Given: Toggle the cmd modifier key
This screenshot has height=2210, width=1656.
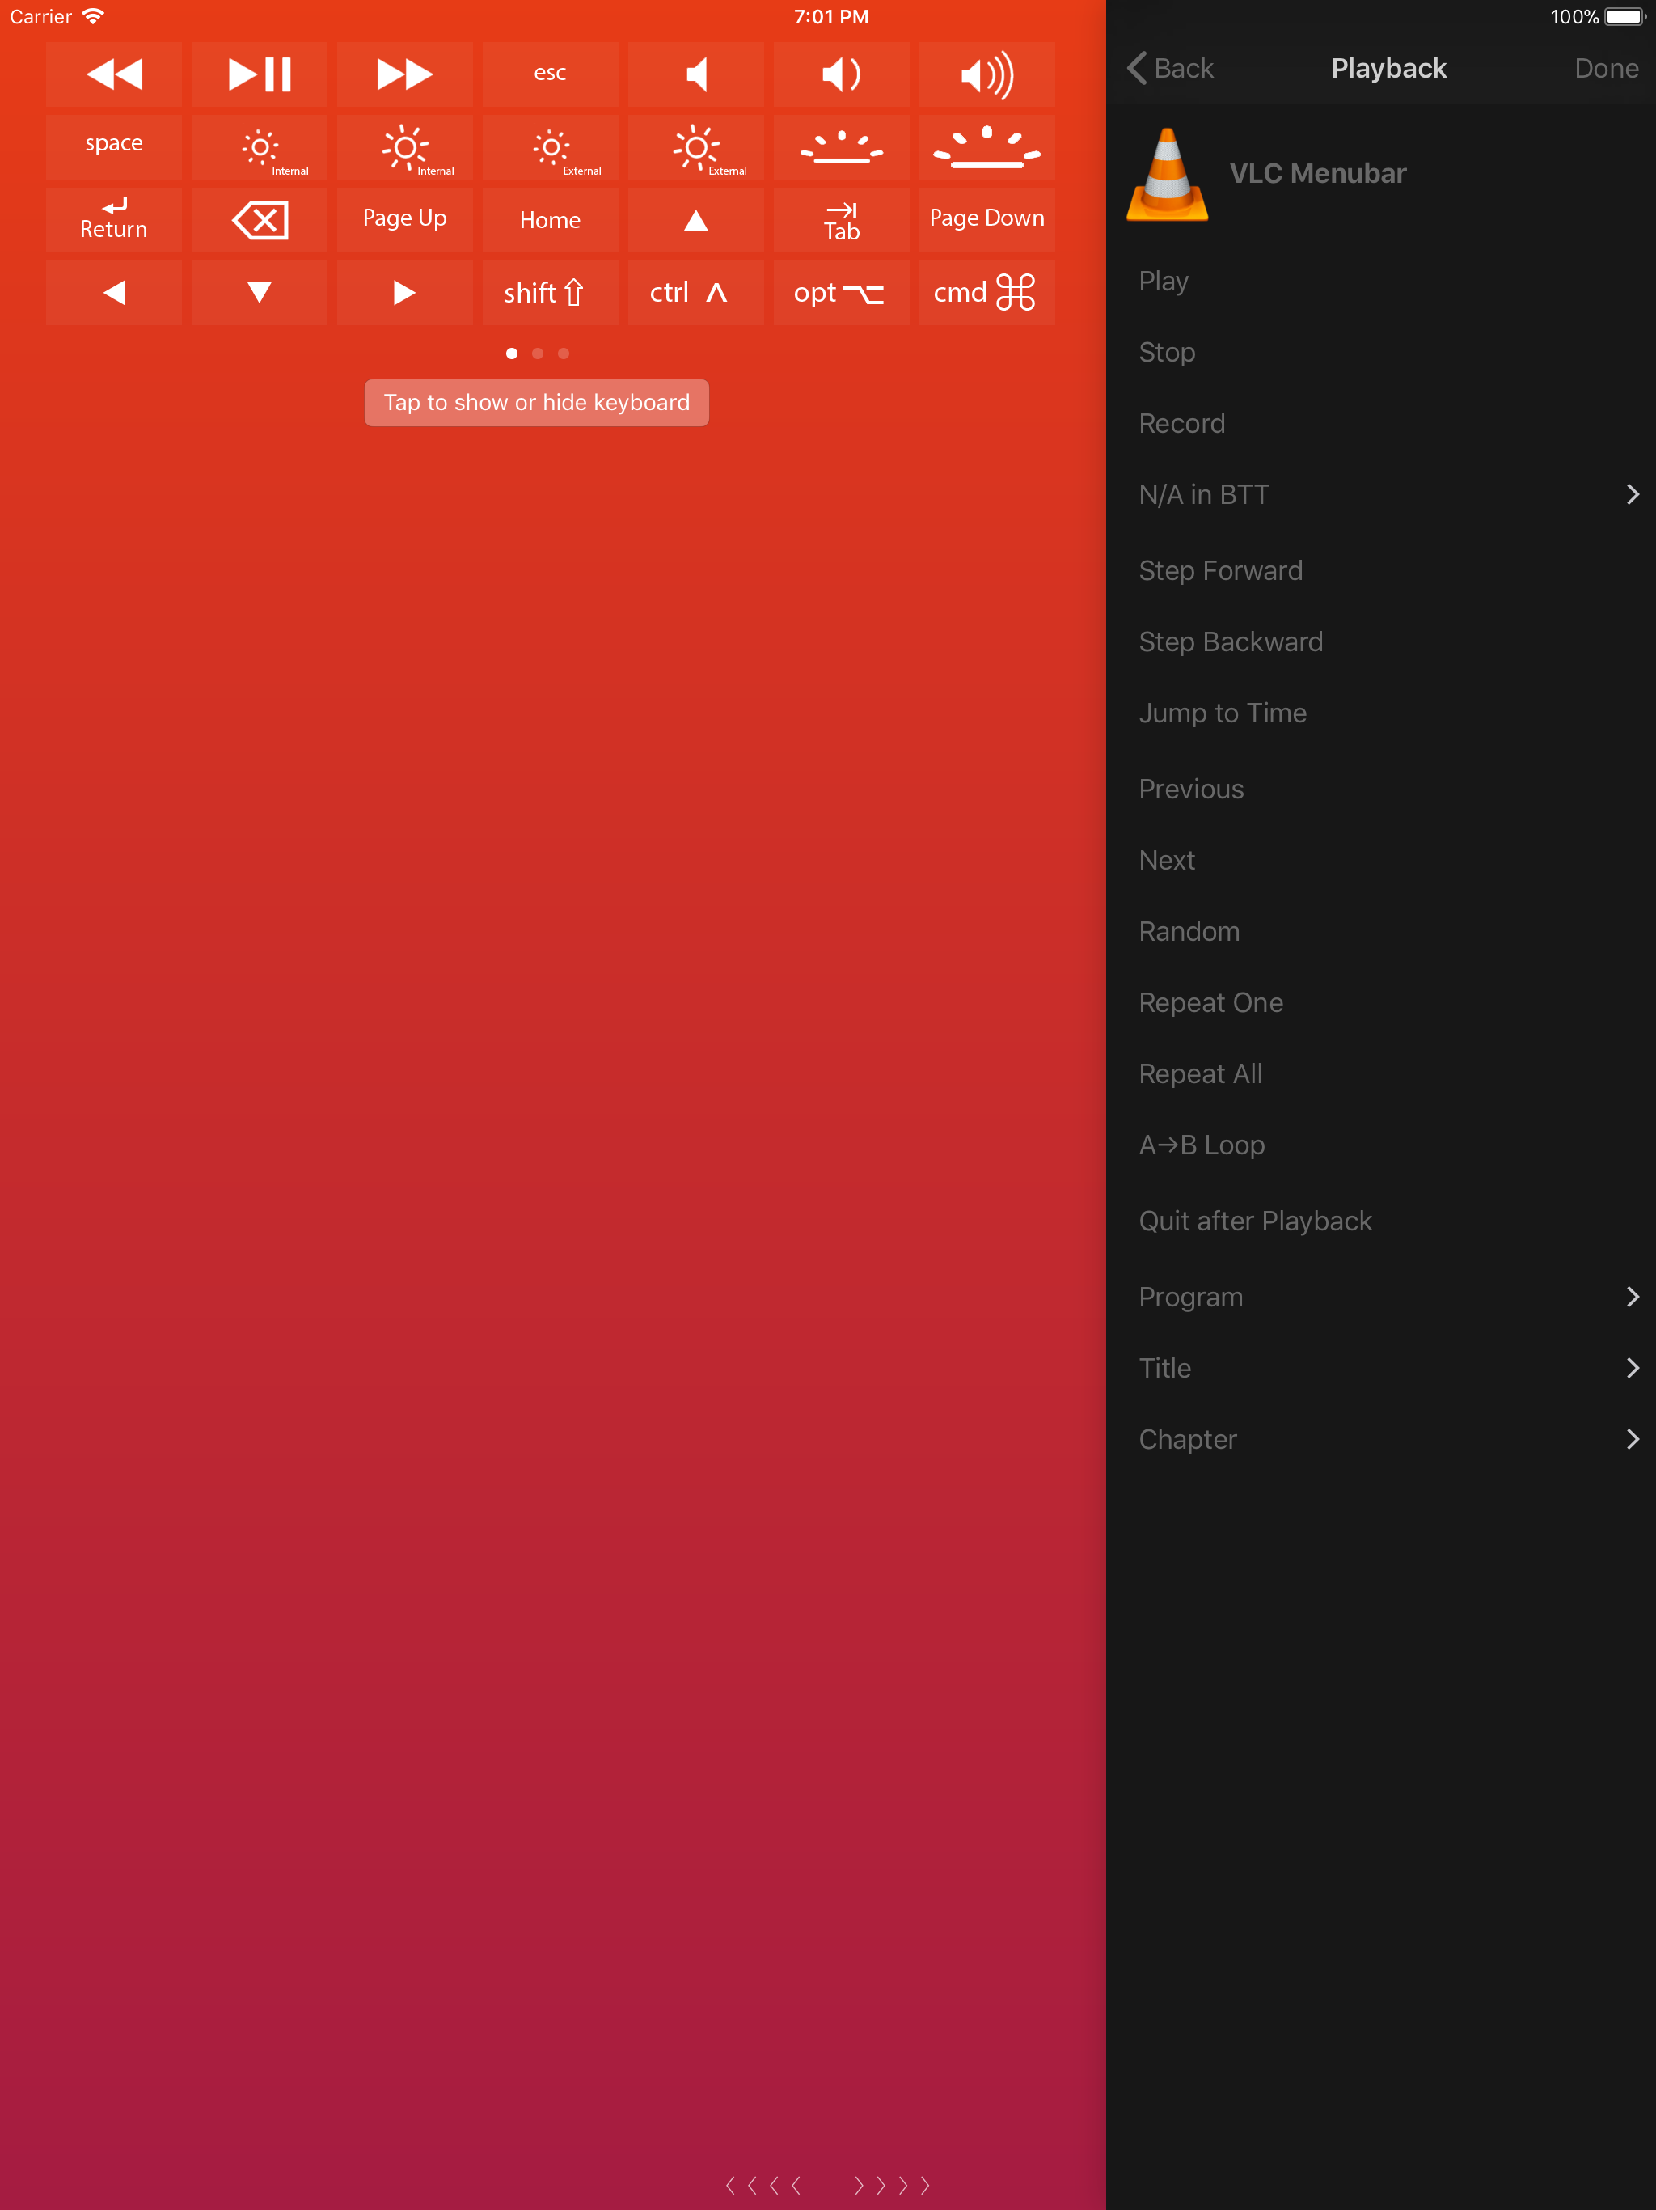Looking at the screenshot, I should point(986,293).
